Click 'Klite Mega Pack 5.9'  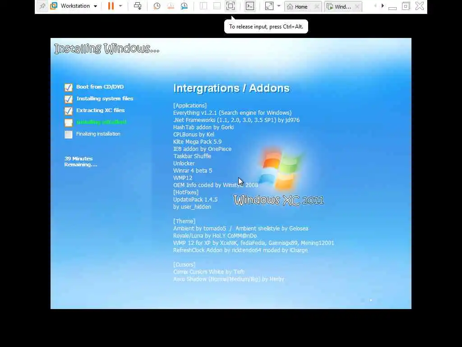(x=198, y=141)
